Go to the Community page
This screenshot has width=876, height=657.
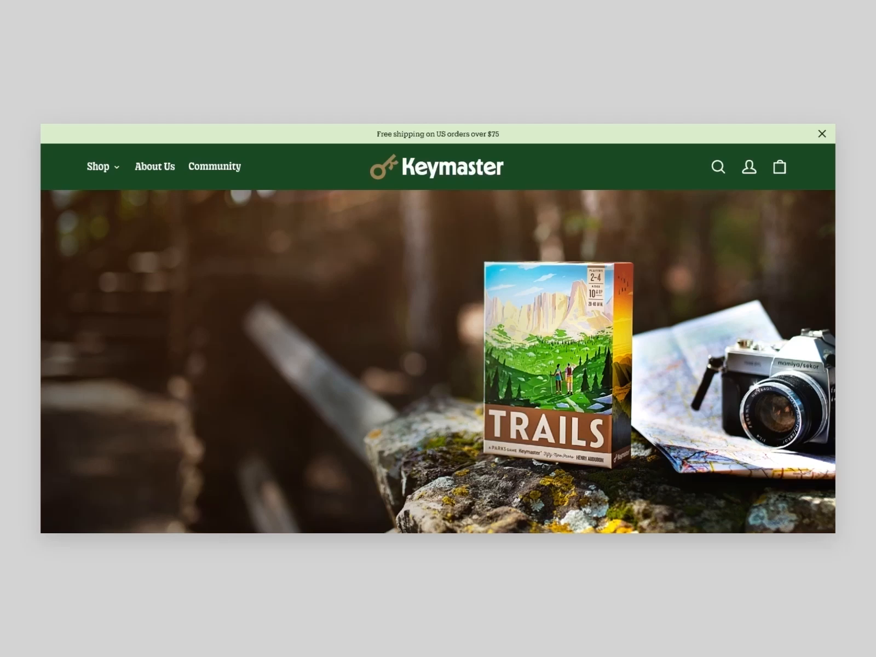tap(215, 166)
